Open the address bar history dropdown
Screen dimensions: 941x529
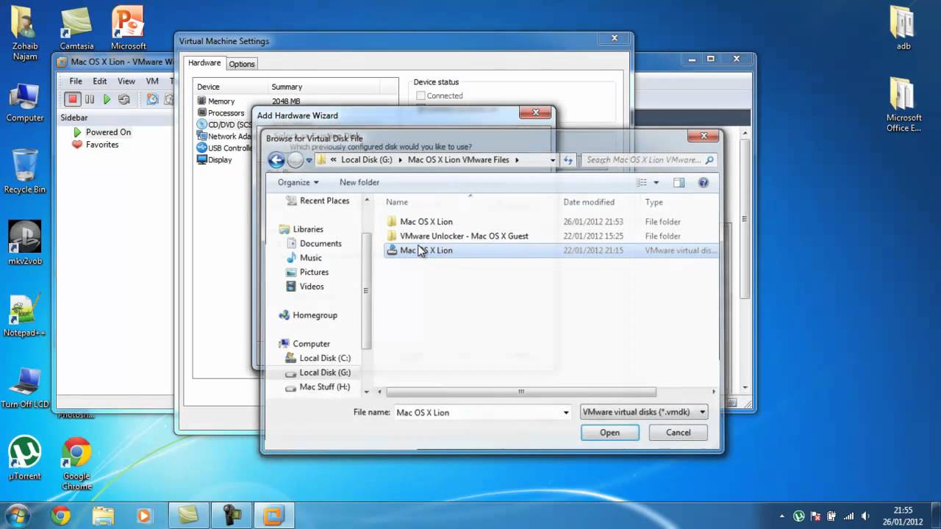pos(552,159)
